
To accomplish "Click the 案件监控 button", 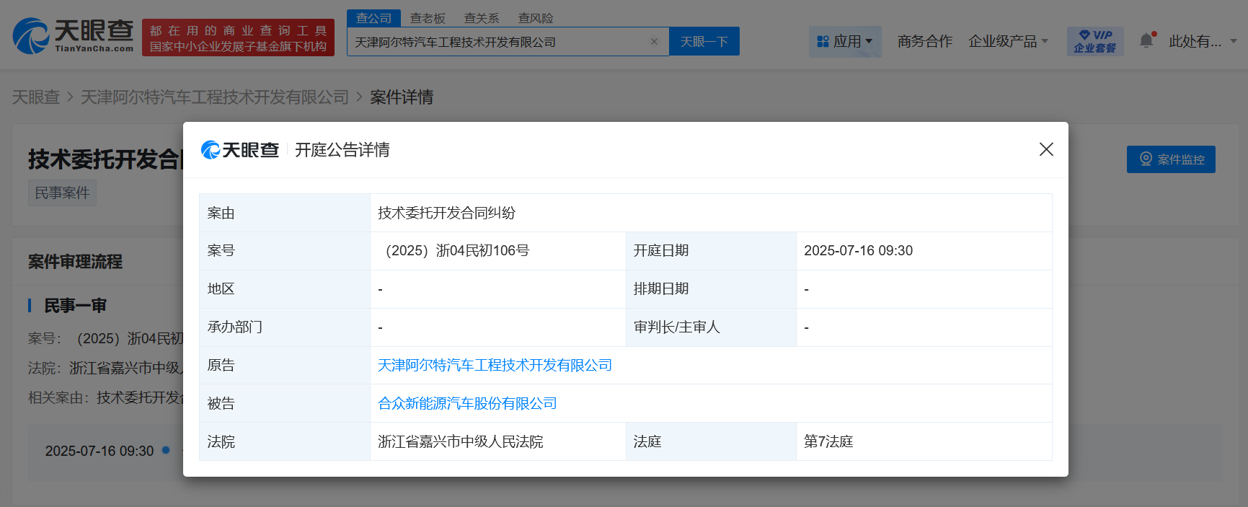I will [x=1171, y=159].
